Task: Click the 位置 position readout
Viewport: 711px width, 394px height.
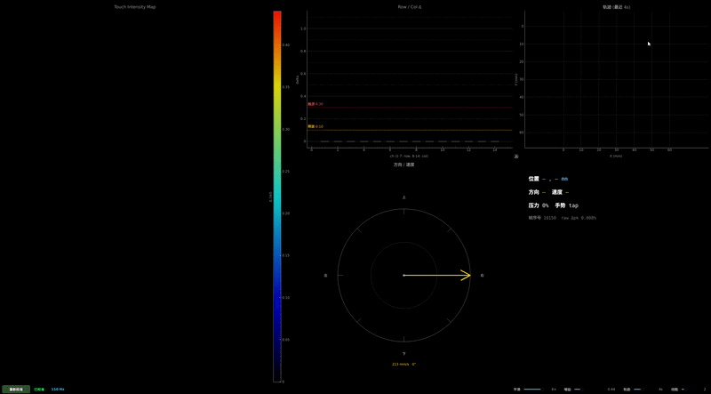Action: [548, 179]
